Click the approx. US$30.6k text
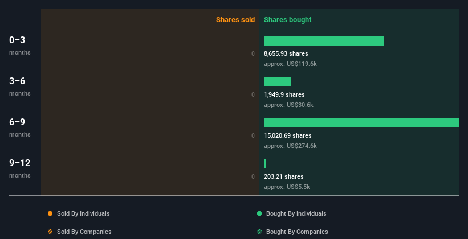The height and width of the screenshot is (239, 468). (x=288, y=105)
